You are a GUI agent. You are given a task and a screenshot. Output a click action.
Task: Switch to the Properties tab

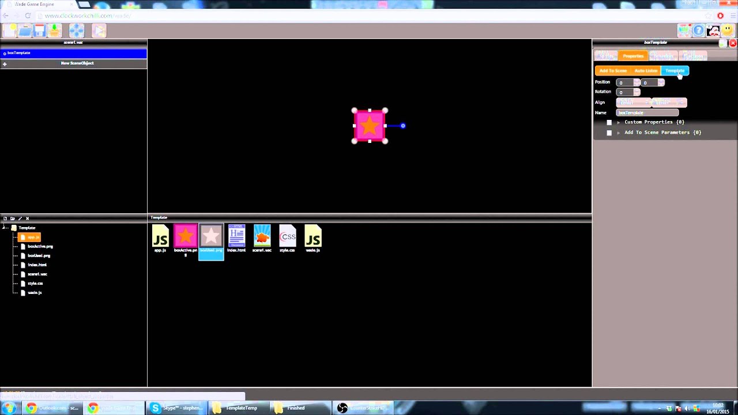click(633, 56)
